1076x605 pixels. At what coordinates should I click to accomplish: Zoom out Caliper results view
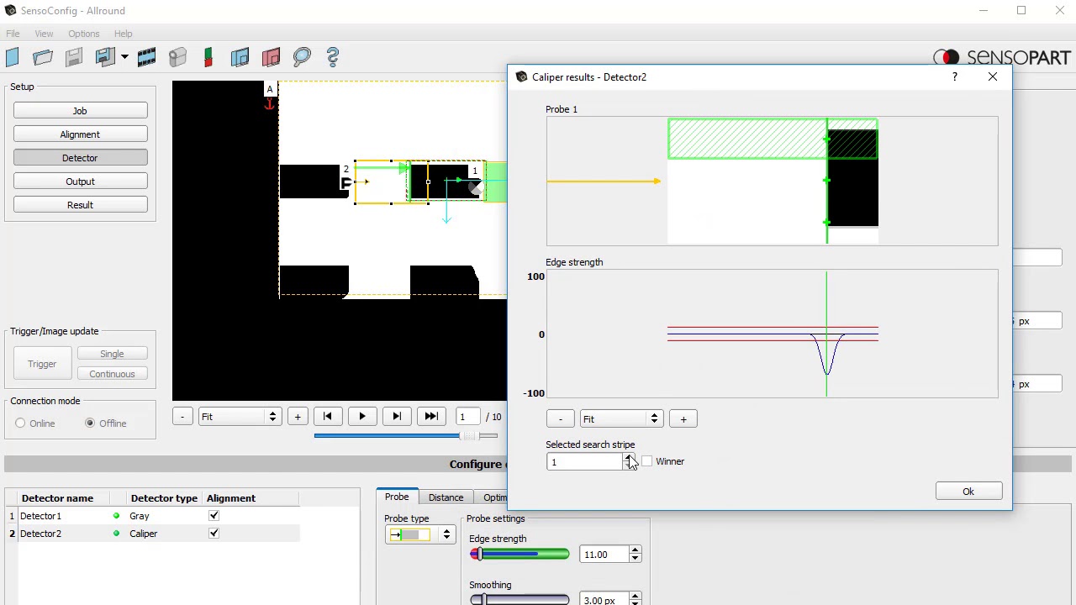(x=560, y=419)
